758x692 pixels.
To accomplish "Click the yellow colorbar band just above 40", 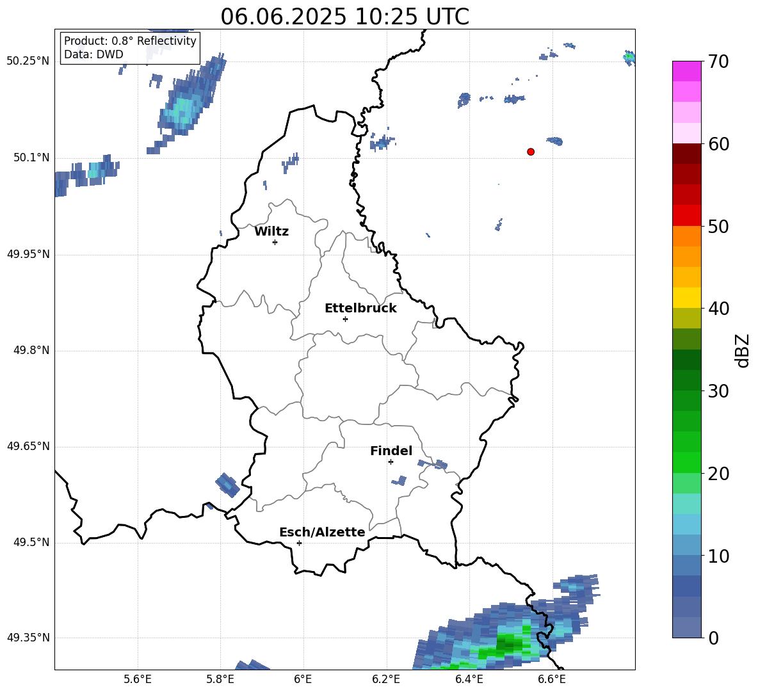I will (x=686, y=298).
